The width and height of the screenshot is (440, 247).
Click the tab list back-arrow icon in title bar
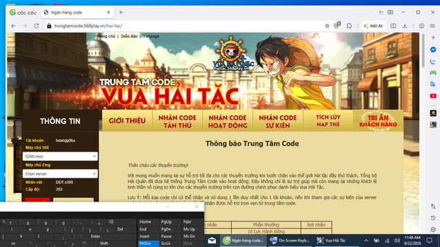(381, 12)
